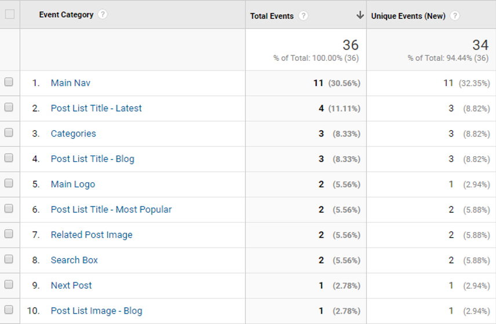Toggle the select-all checkbox in header
This screenshot has height=324, width=496.
tap(9, 14)
